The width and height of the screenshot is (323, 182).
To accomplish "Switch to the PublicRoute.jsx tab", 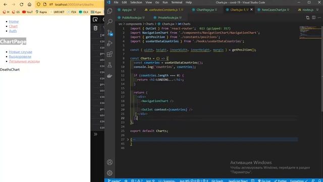I will tap(131, 18).
